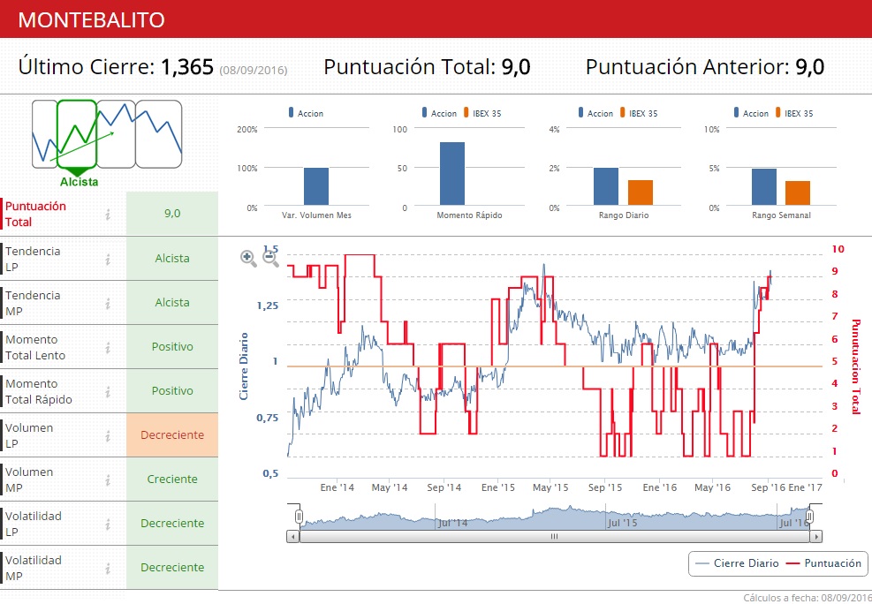872x604 pixels.
Task: Click the Último Cierre 1,365 value
Action: (187, 67)
